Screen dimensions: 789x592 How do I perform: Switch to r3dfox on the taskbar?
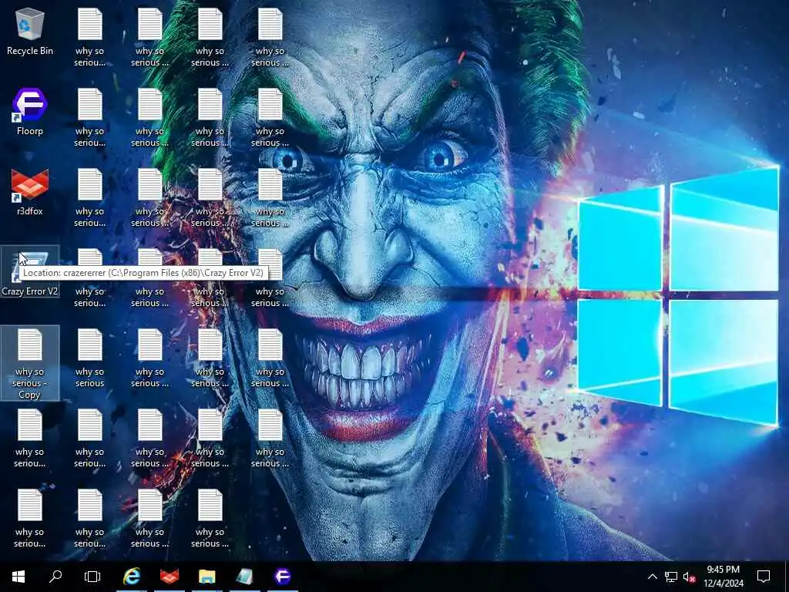170,577
